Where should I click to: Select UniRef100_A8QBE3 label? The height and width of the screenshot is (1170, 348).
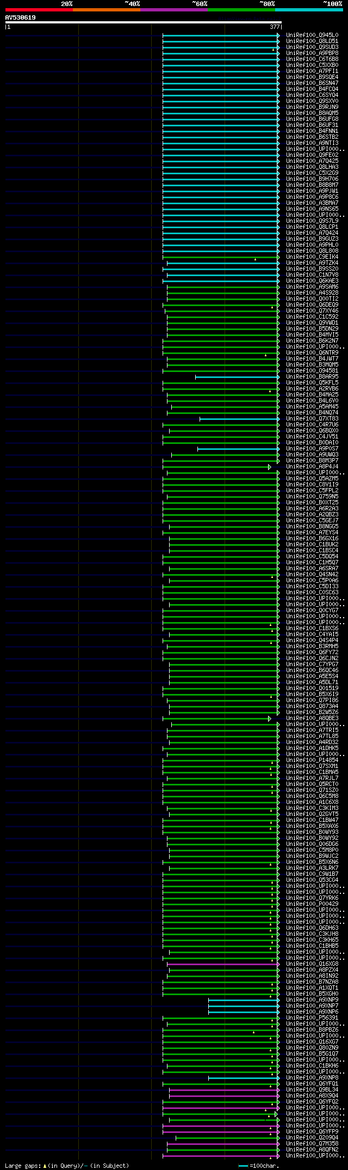coord(312,718)
